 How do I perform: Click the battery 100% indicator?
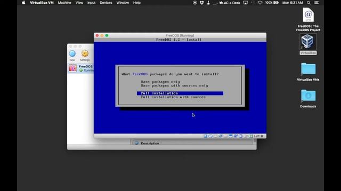272,3
